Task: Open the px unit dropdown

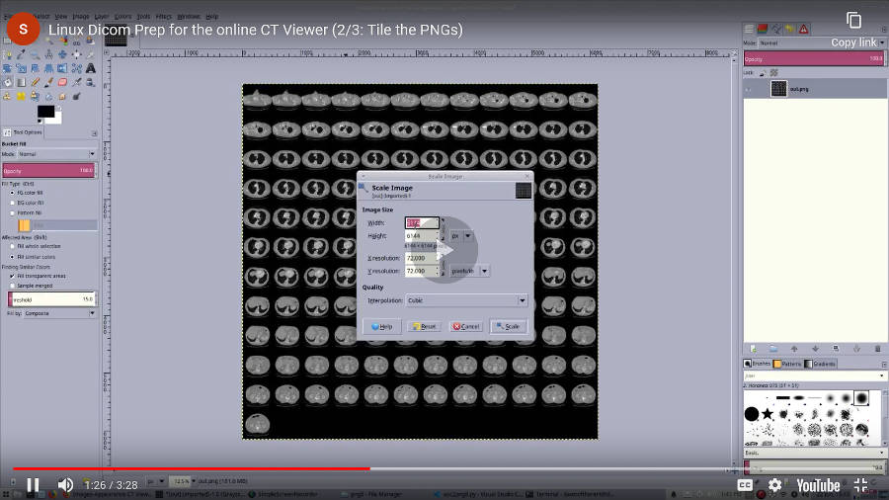Action: pos(461,236)
